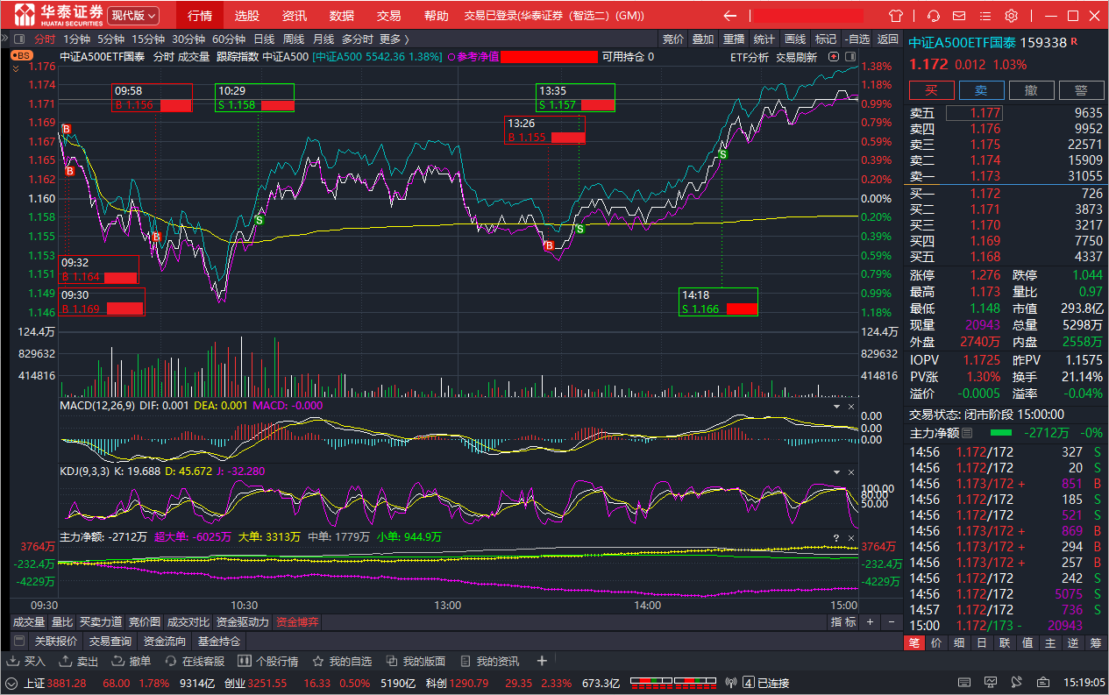Open online customer service headset icon
The height and width of the screenshot is (695, 1109).
(933, 16)
